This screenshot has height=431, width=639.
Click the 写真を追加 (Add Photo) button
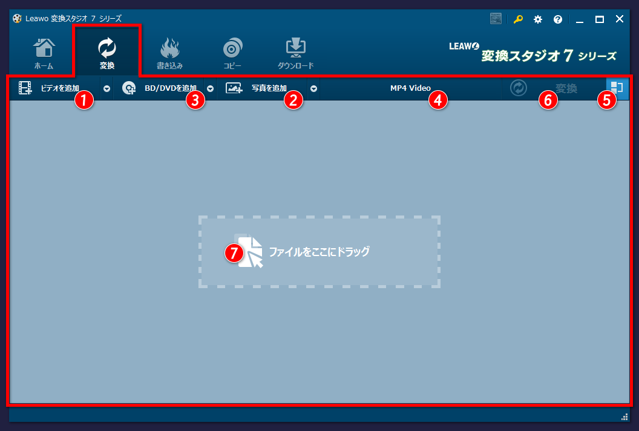[269, 88]
